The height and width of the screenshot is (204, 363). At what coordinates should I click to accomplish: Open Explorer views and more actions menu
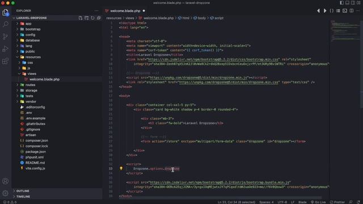point(96,11)
